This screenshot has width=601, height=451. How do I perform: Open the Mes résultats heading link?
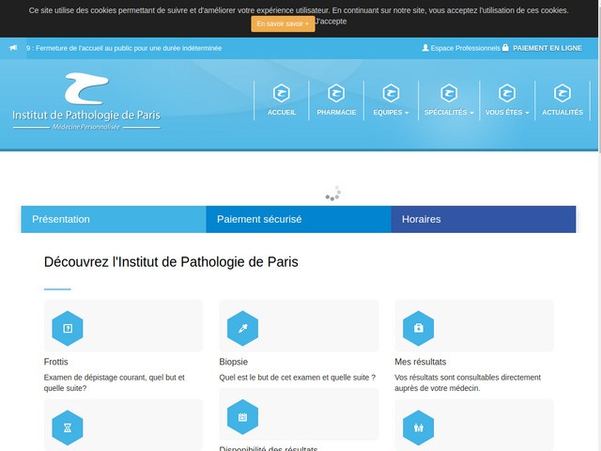(x=421, y=362)
